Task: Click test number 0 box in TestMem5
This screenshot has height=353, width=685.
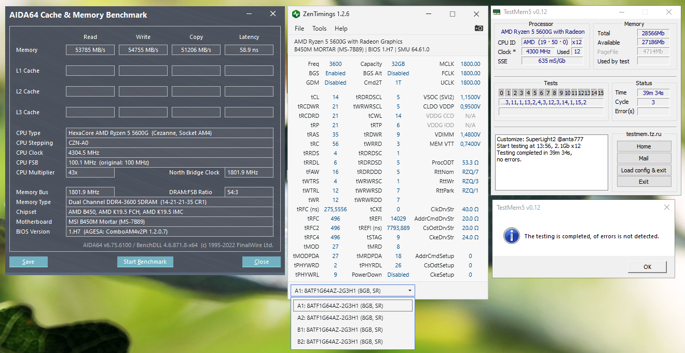Action: pos(502,93)
